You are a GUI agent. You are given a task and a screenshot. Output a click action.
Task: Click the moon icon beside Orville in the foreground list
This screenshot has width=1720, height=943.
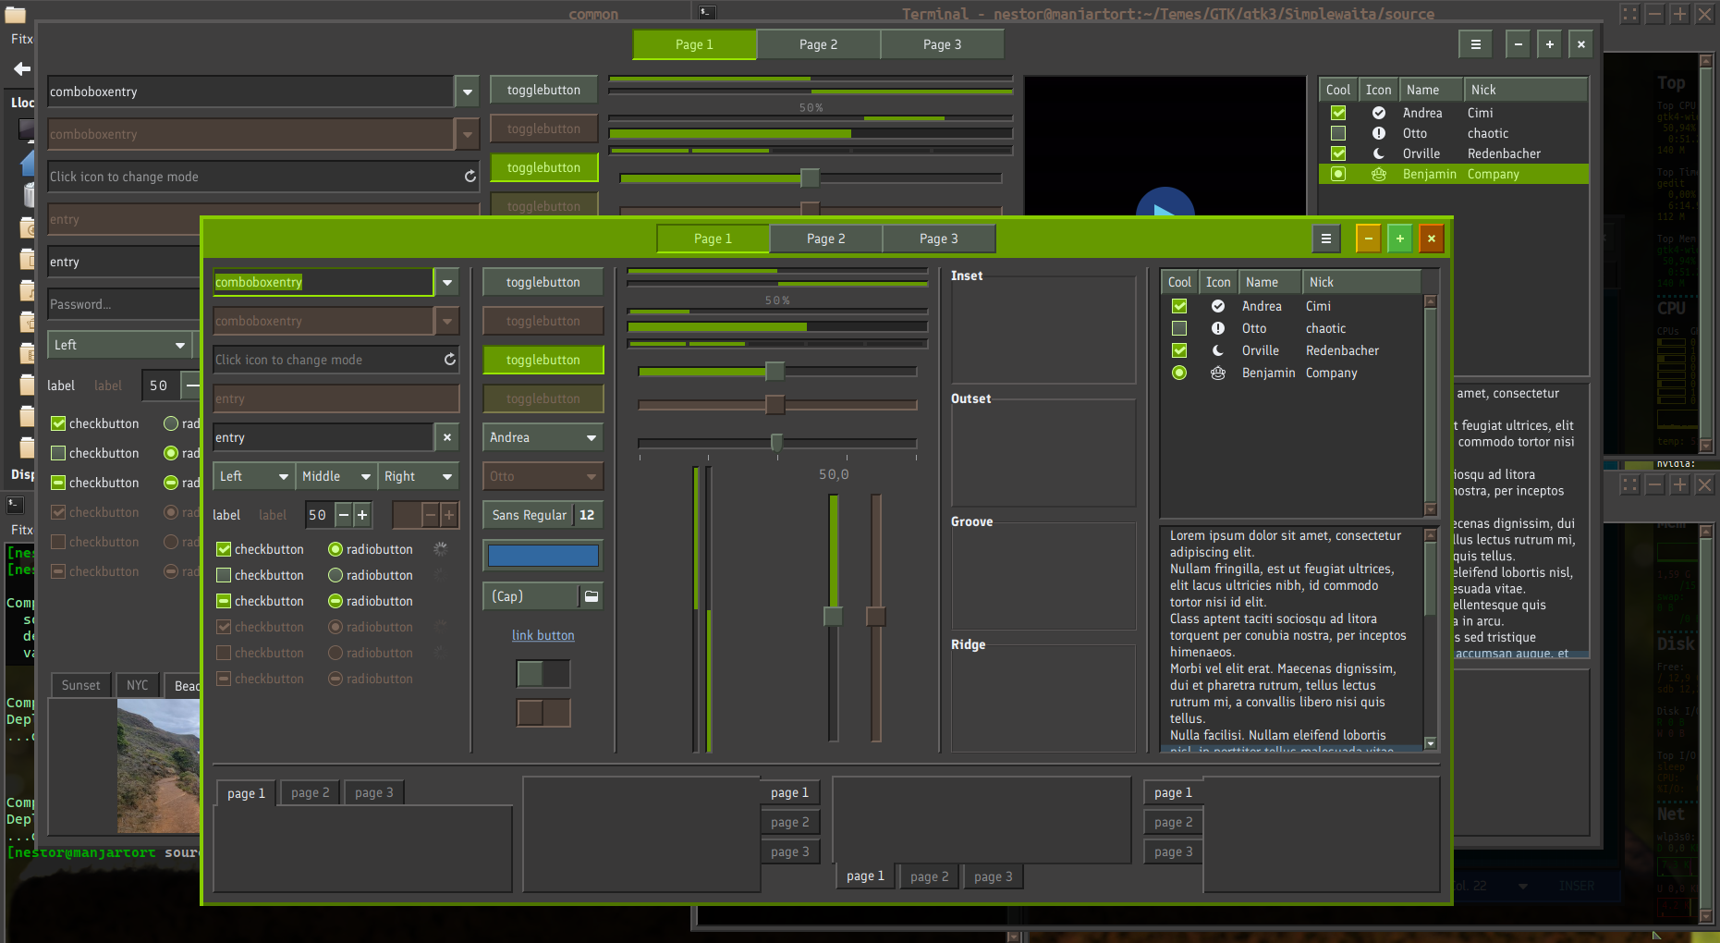pos(1217,350)
